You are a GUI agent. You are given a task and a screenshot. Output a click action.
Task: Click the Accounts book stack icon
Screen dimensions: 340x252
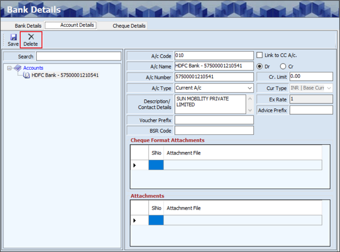coord(18,68)
